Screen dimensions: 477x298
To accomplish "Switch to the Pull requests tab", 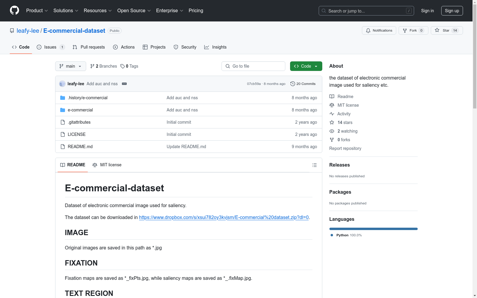I will click(89, 47).
